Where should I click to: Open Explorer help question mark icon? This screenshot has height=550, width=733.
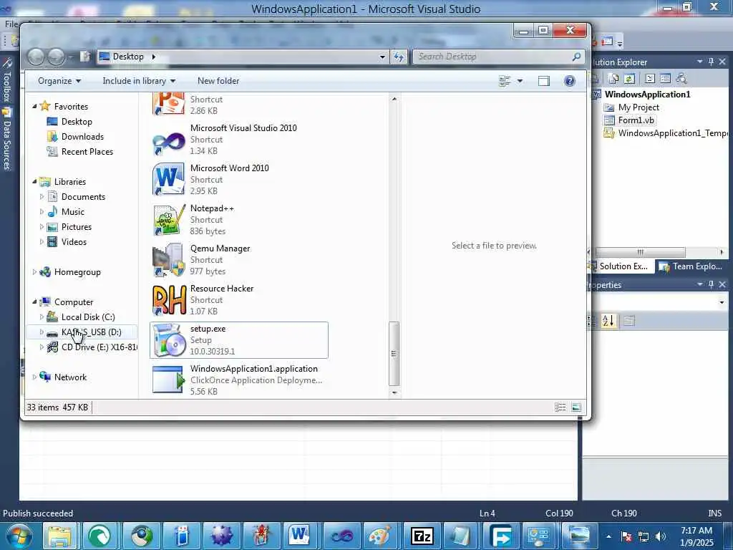click(569, 81)
